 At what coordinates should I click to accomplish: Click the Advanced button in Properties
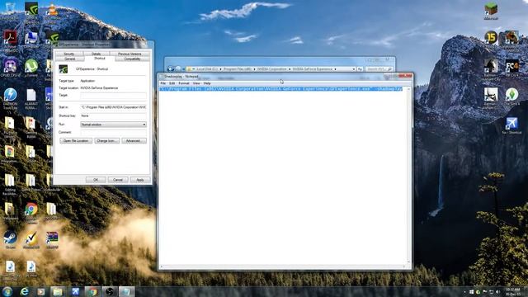[134, 141]
